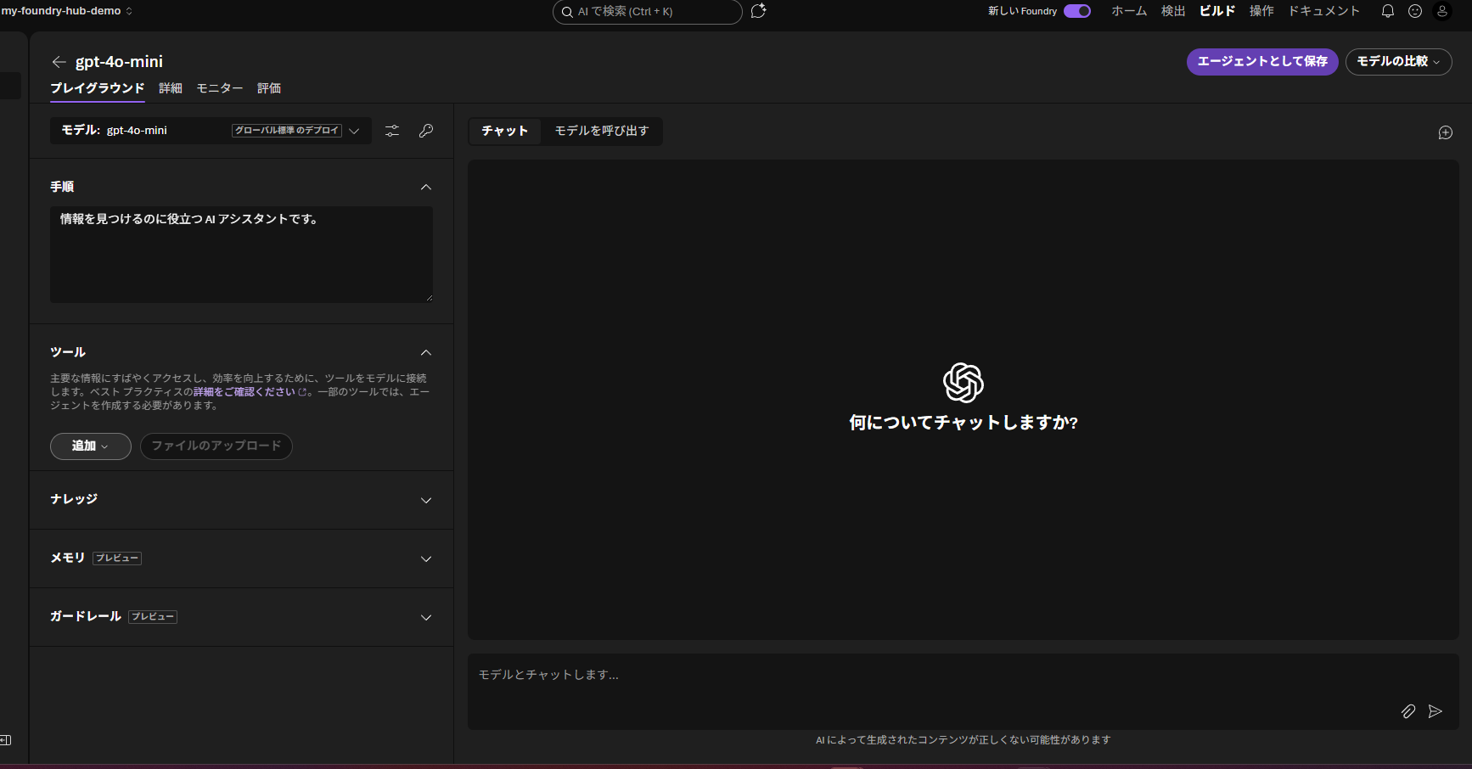Click the プレビュー badge beside ガードレール
Image resolution: width=1472 pixels, height=769 pixels.
click(x=153, y=617)
